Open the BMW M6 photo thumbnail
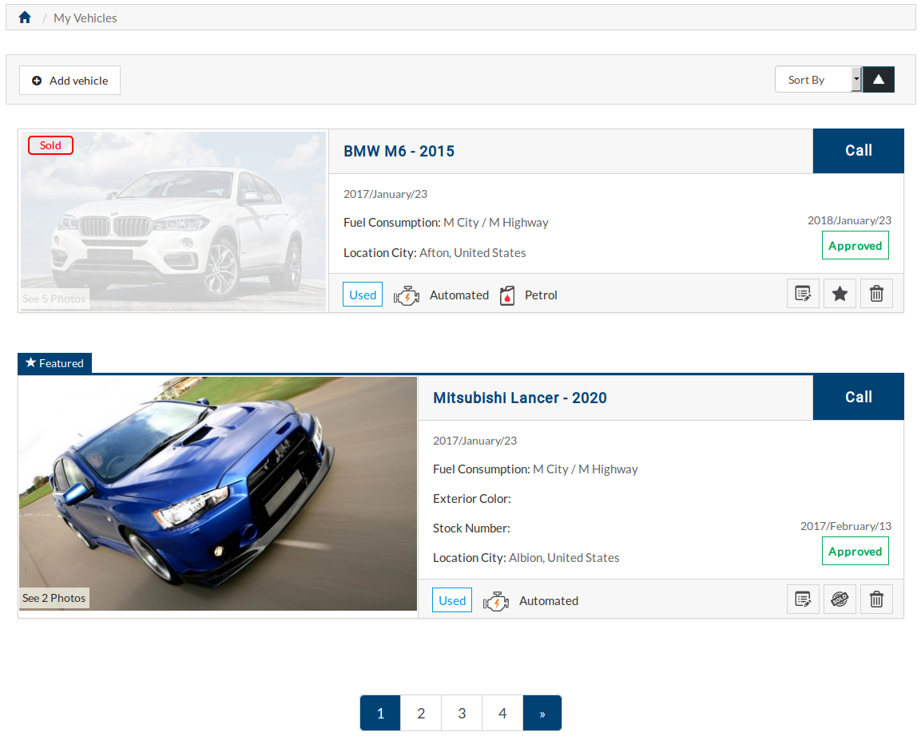This screenshot has width=921, height=740. pyautogui.click(x=173, y=220)
